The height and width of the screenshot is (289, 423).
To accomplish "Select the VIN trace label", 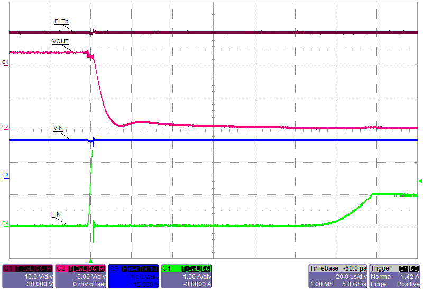I will [x=58, y=128].
